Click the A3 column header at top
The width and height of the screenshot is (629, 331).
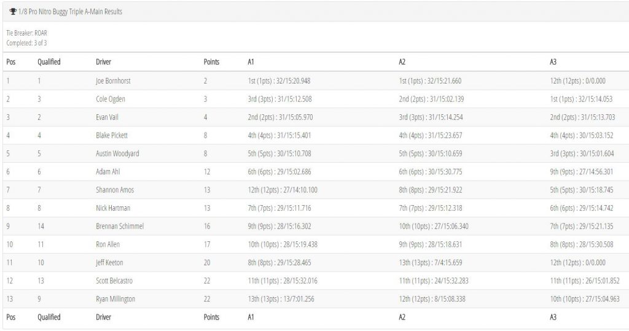[553, 62]
